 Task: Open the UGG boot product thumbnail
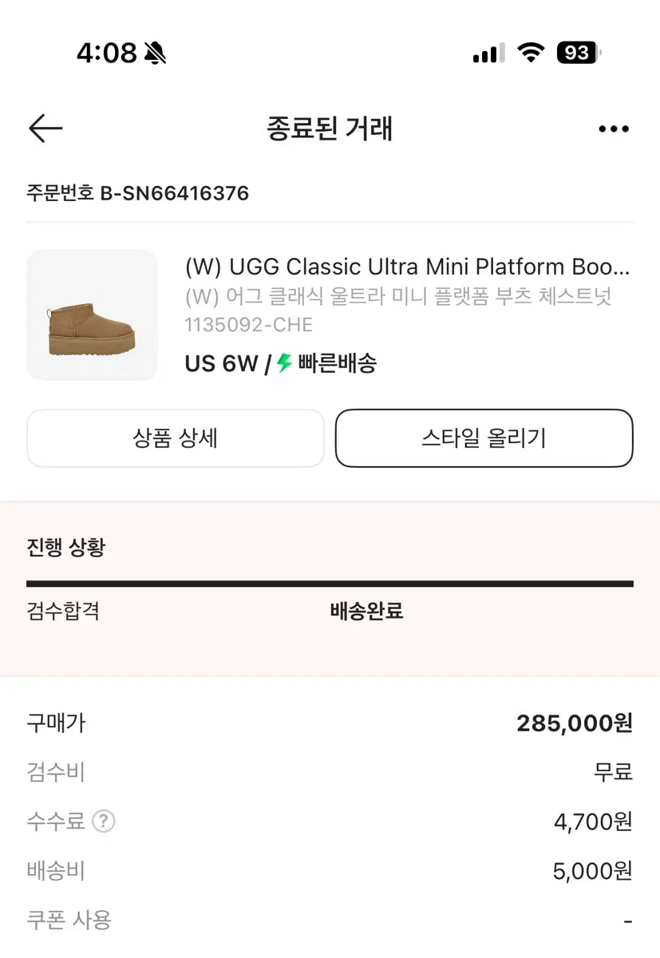(x=93, y=315)
